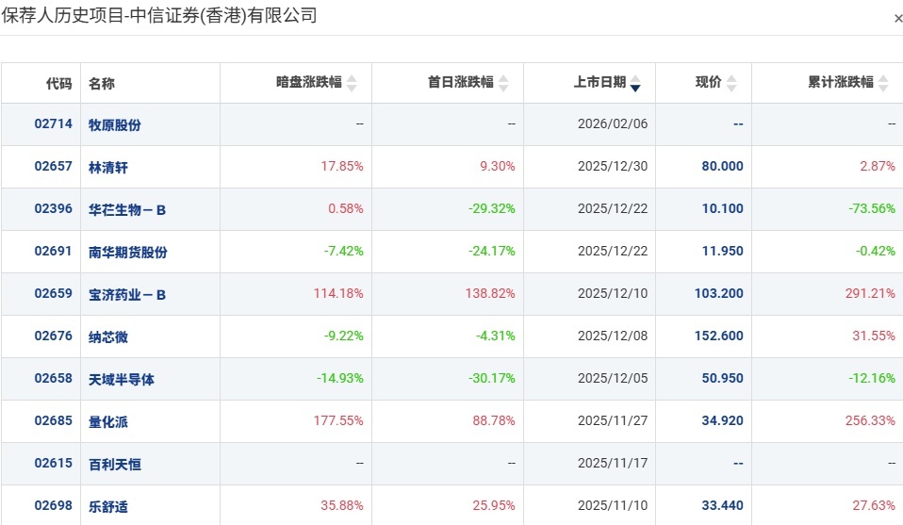Click grey-market gain 177.55%
This screenshot has height=525, width=903.
[x=338, y=420]
